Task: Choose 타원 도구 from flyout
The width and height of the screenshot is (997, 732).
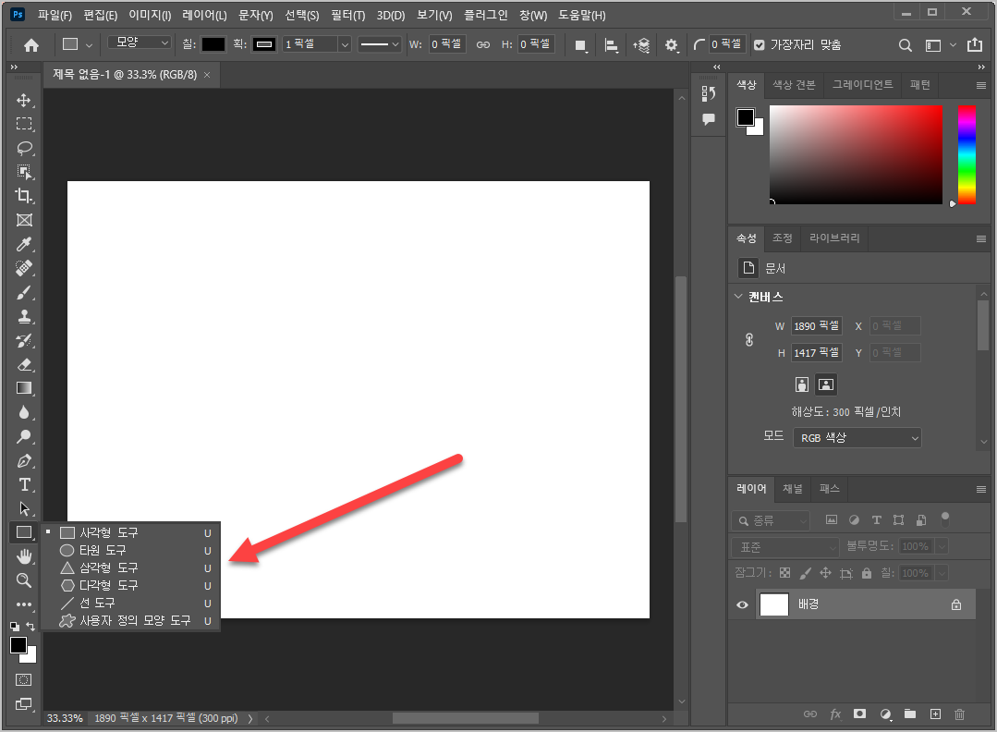Action: pyautogui.click(x=129, y=550)
